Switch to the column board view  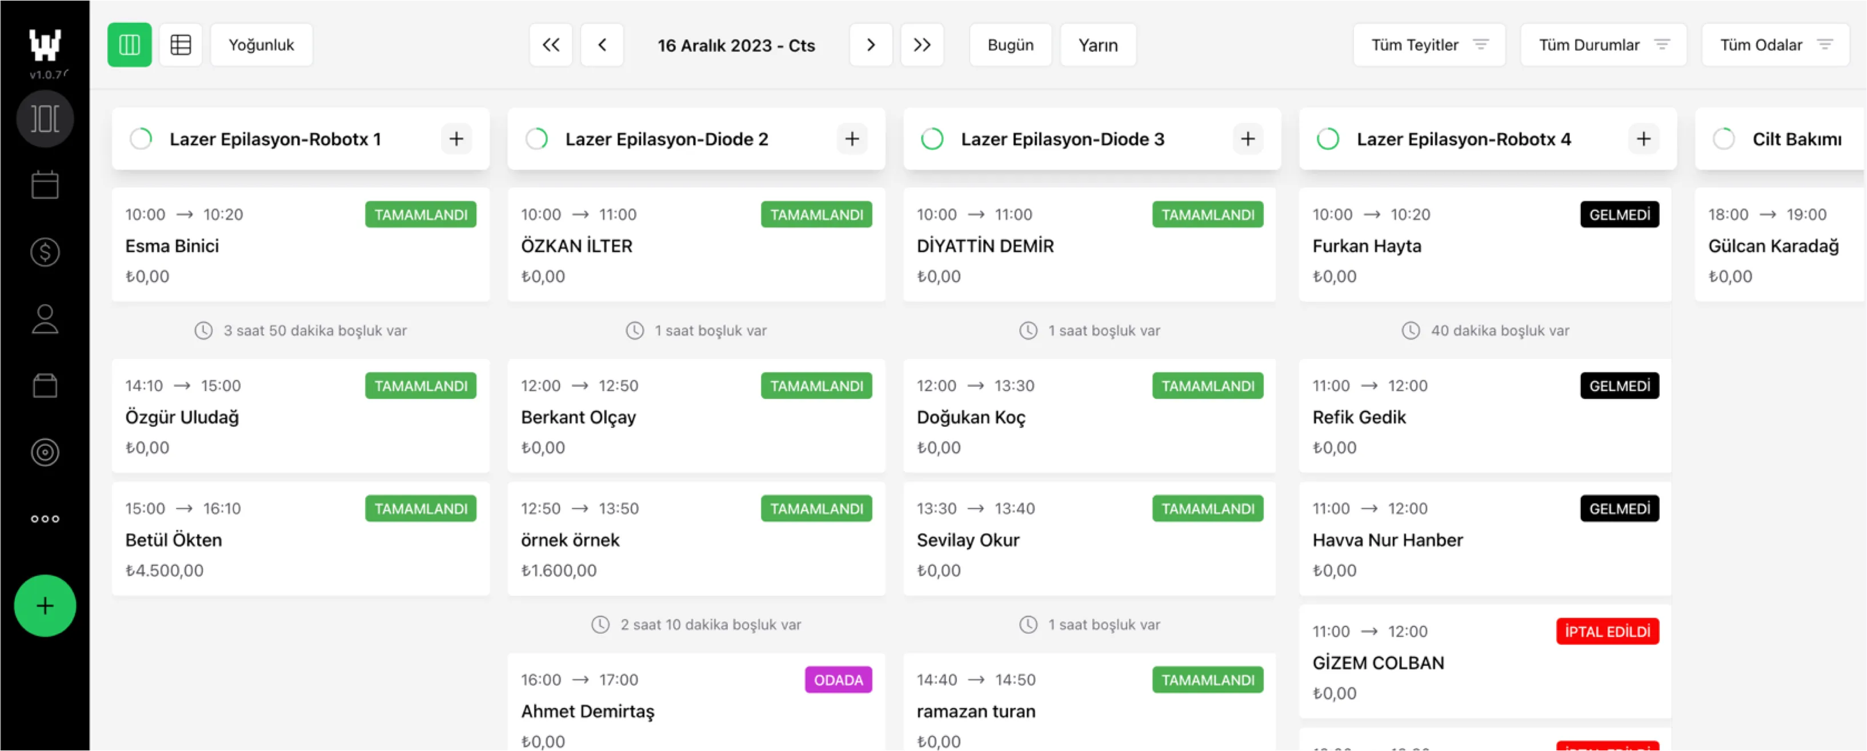[129, 45]
